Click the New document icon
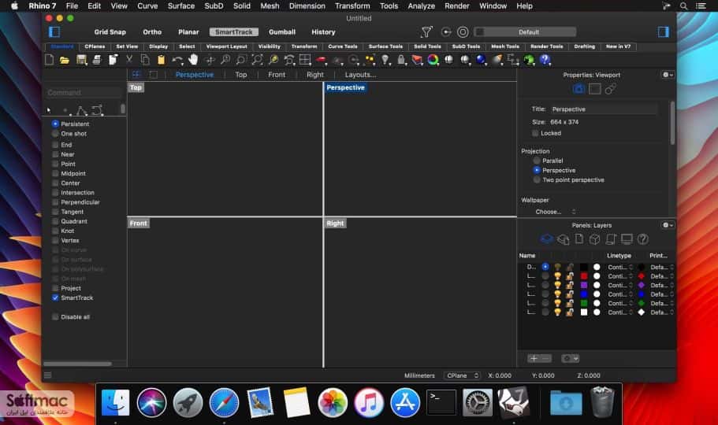Viewport: 718px width, 425px height. click(50, 60)
